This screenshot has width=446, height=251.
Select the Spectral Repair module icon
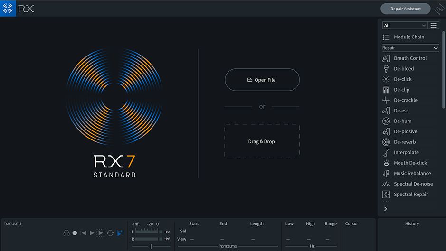[x=386, y=195]
